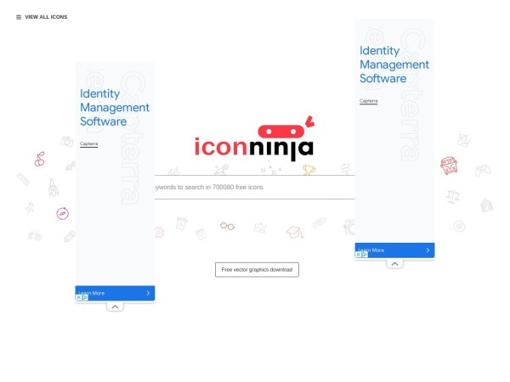The image size is (510, 382).
Task: Click the orange eyeglasses icon
Action: (227, 226)
